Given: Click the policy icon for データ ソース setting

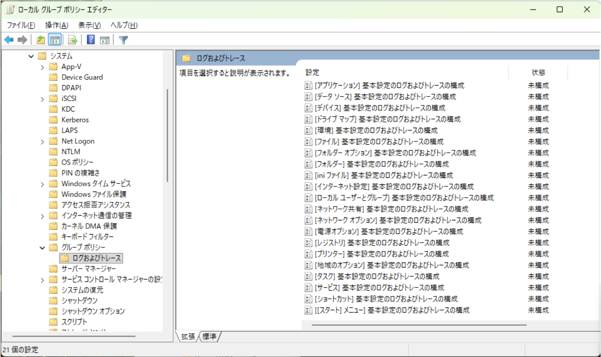Looking at the screenshot, I should point(309,97).
